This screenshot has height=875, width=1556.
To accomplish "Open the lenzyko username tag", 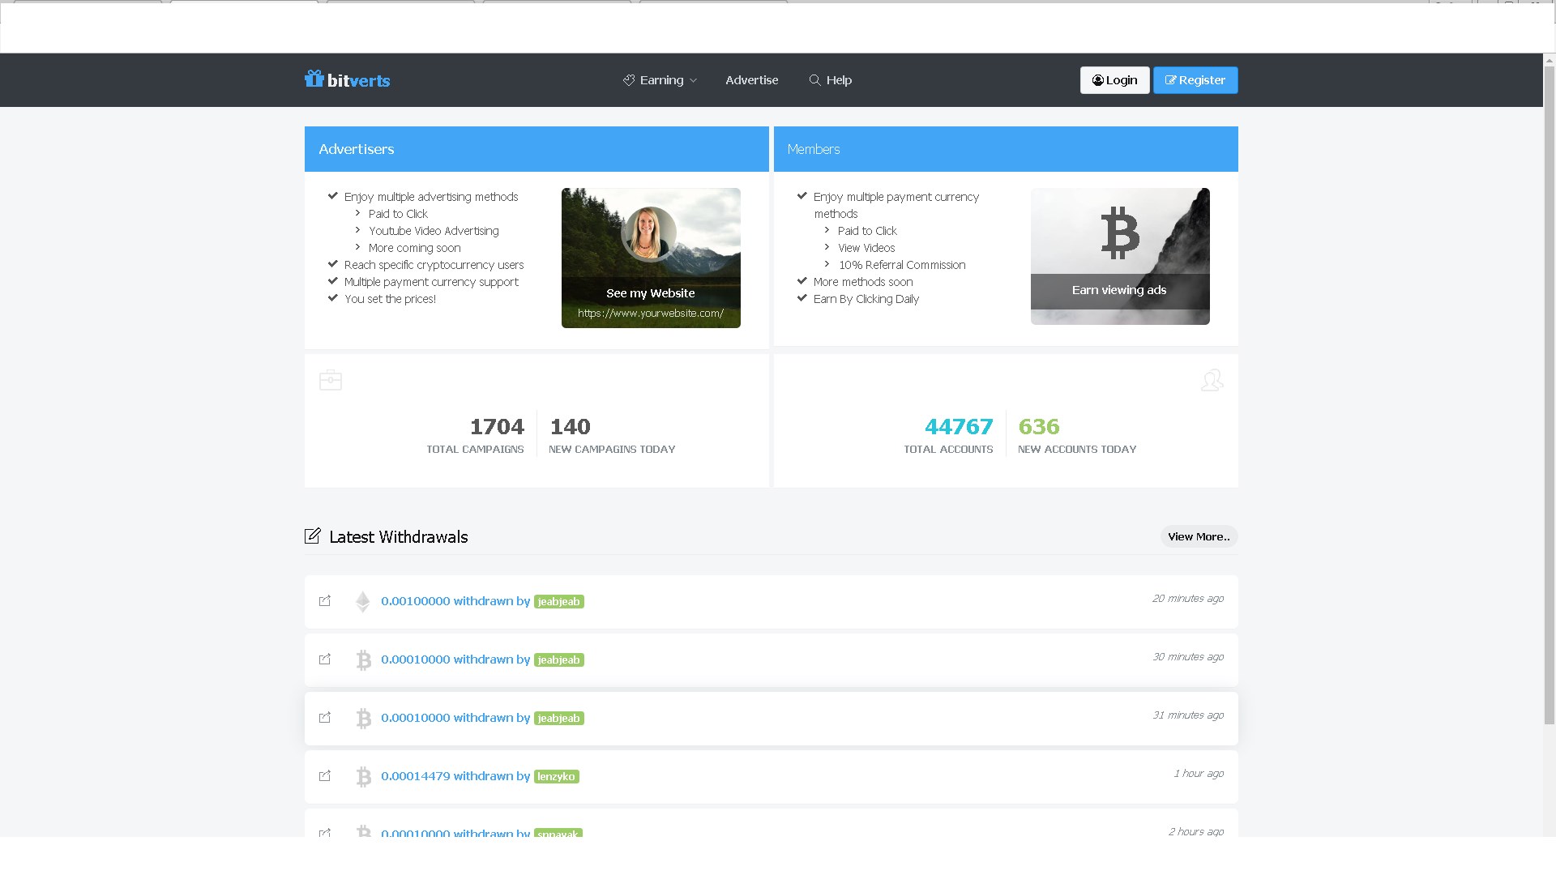I will [x=556, y=777].
